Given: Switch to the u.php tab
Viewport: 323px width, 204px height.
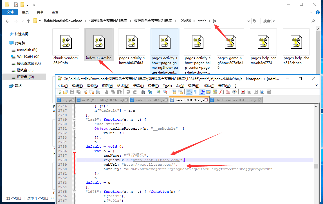Looking at the screenshot, I should coord(66,100).
